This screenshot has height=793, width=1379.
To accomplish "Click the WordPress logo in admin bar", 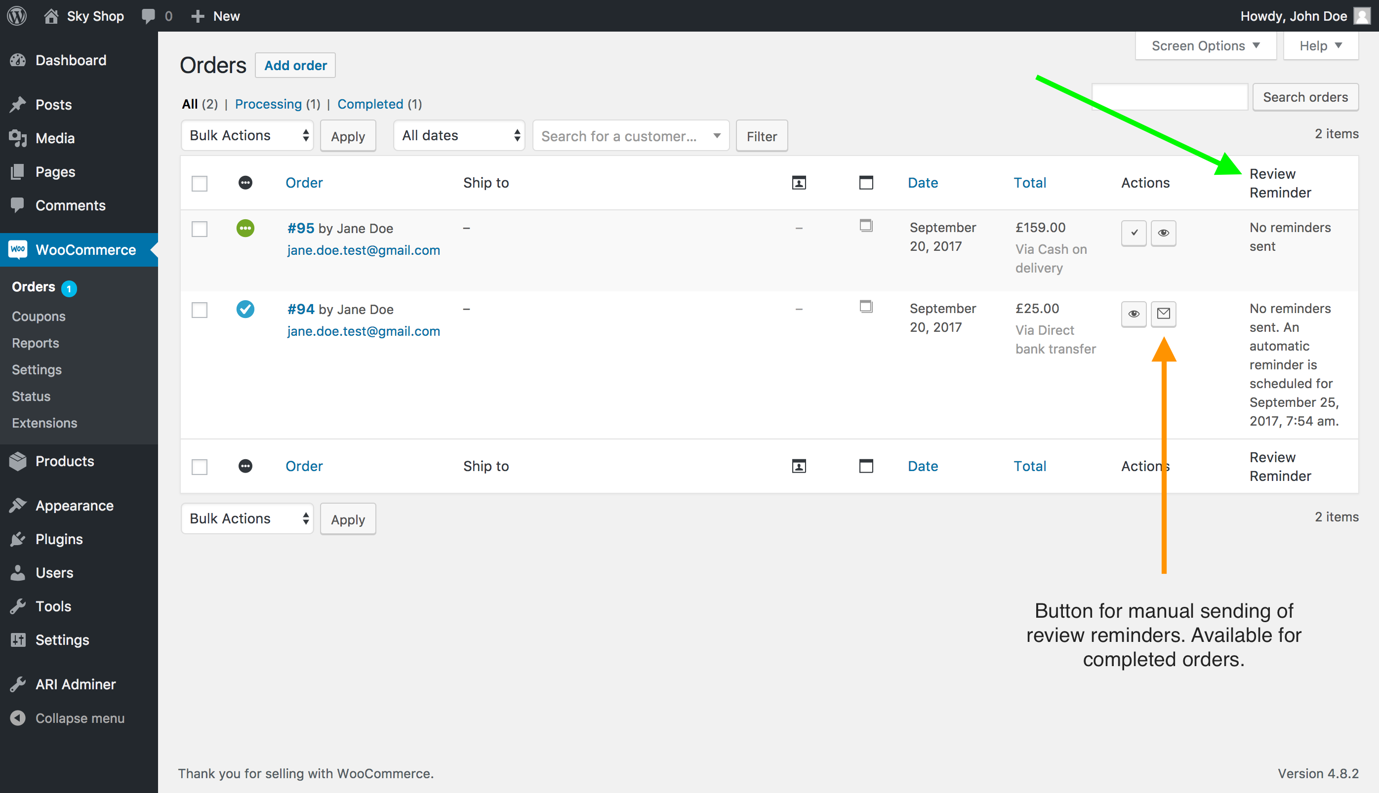I will 17,16.
